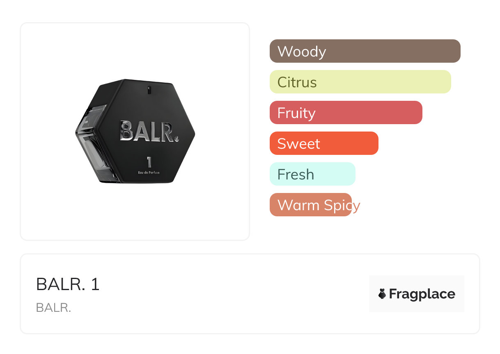Viewport: 500px width, 354px height.
Task: Click the spray nozzle atop the bottle
Action: [x=149, y=88]
